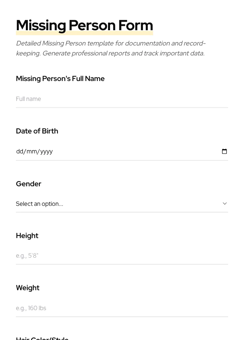Click the dropdown arrow next to Select an option
Screen dimensions: 244x340
tap(224, 204)
